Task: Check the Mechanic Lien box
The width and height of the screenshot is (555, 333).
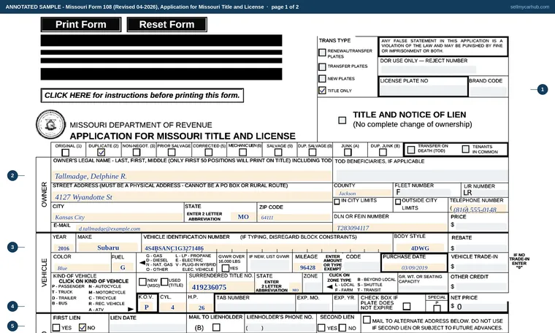Action: 242,153
